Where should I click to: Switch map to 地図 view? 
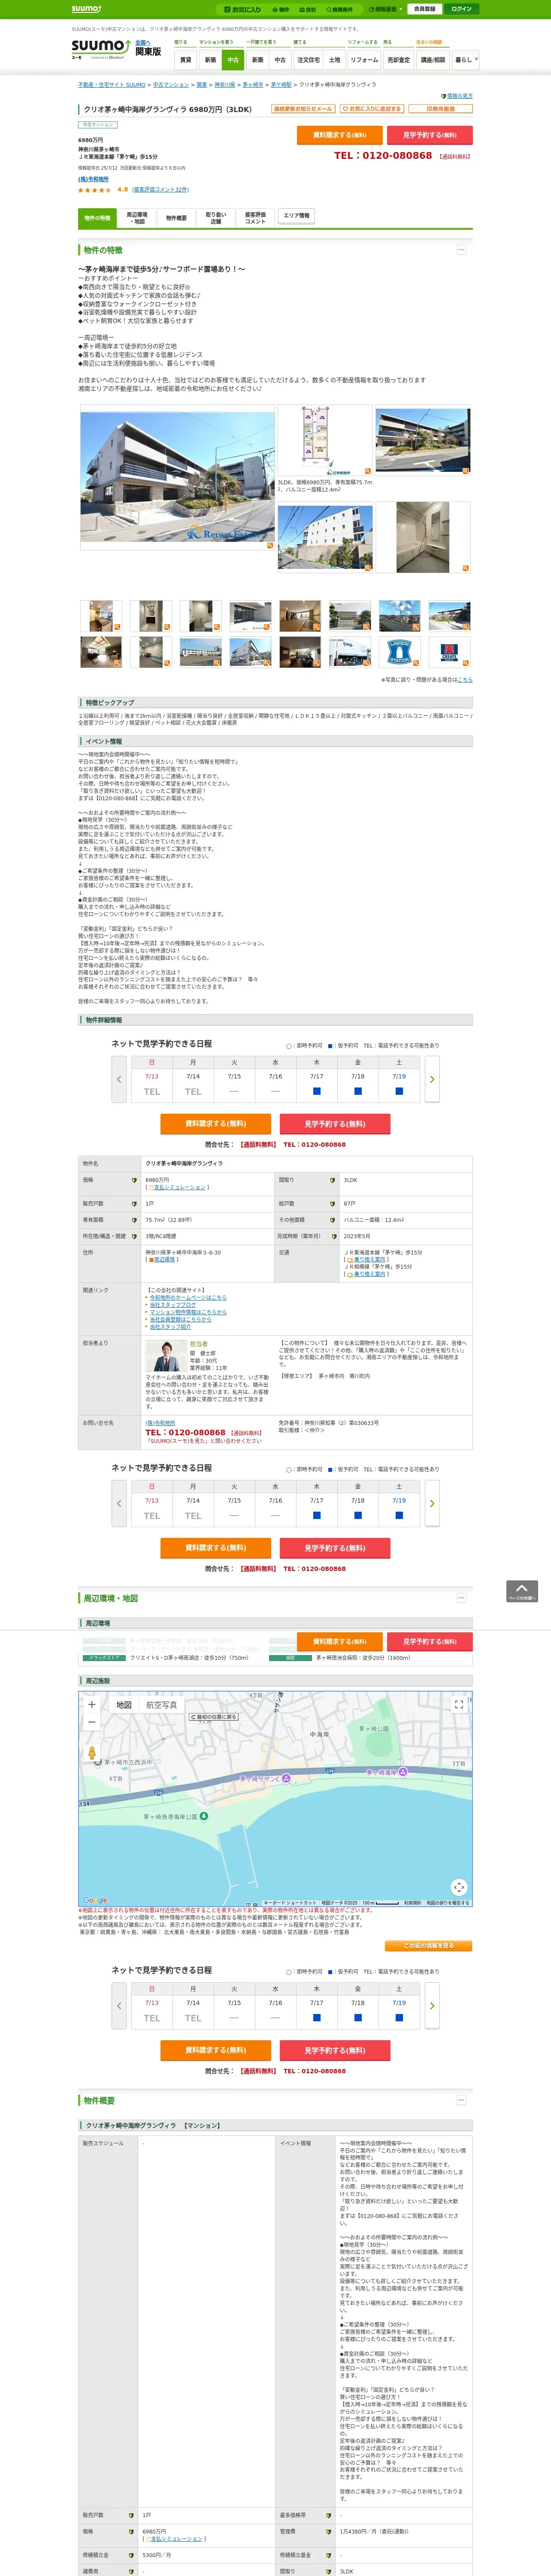(x=124, y=1705)
